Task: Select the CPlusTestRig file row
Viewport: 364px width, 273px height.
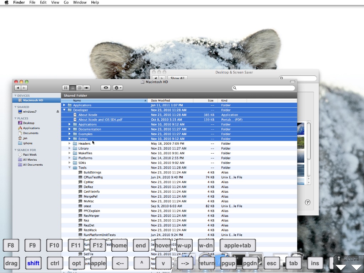Action: tap(179, 177)
